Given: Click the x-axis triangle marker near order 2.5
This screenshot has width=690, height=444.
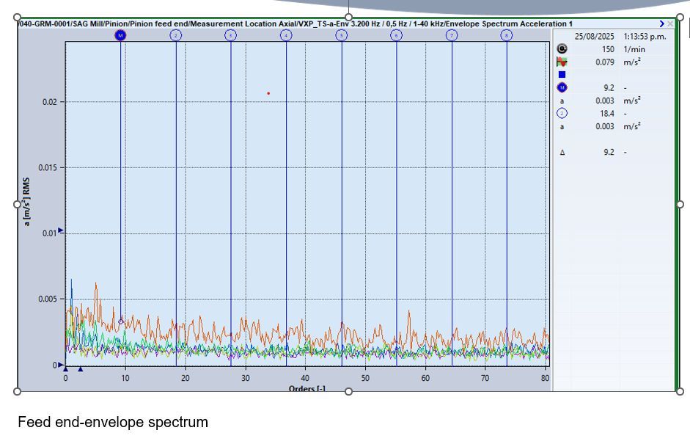Looking at the screenshot, I should tap(81, 369).
